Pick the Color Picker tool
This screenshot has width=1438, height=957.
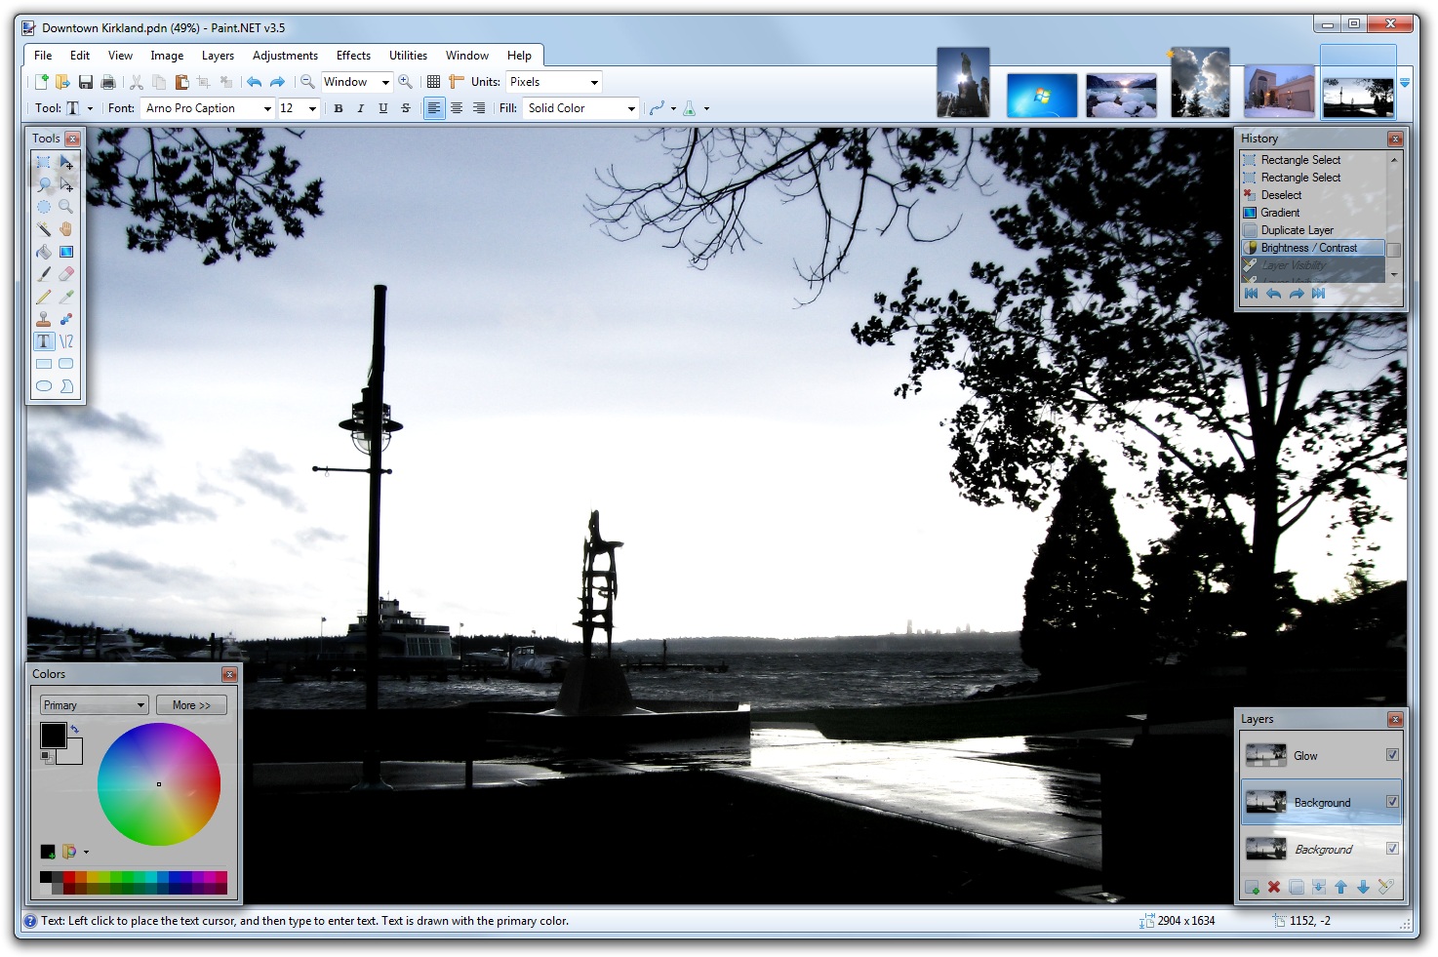(x=65, y=296)
